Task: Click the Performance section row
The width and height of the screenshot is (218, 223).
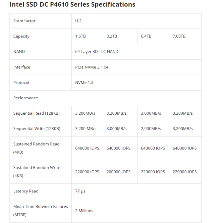Action: pyautogui.click(x=25, y=98)
